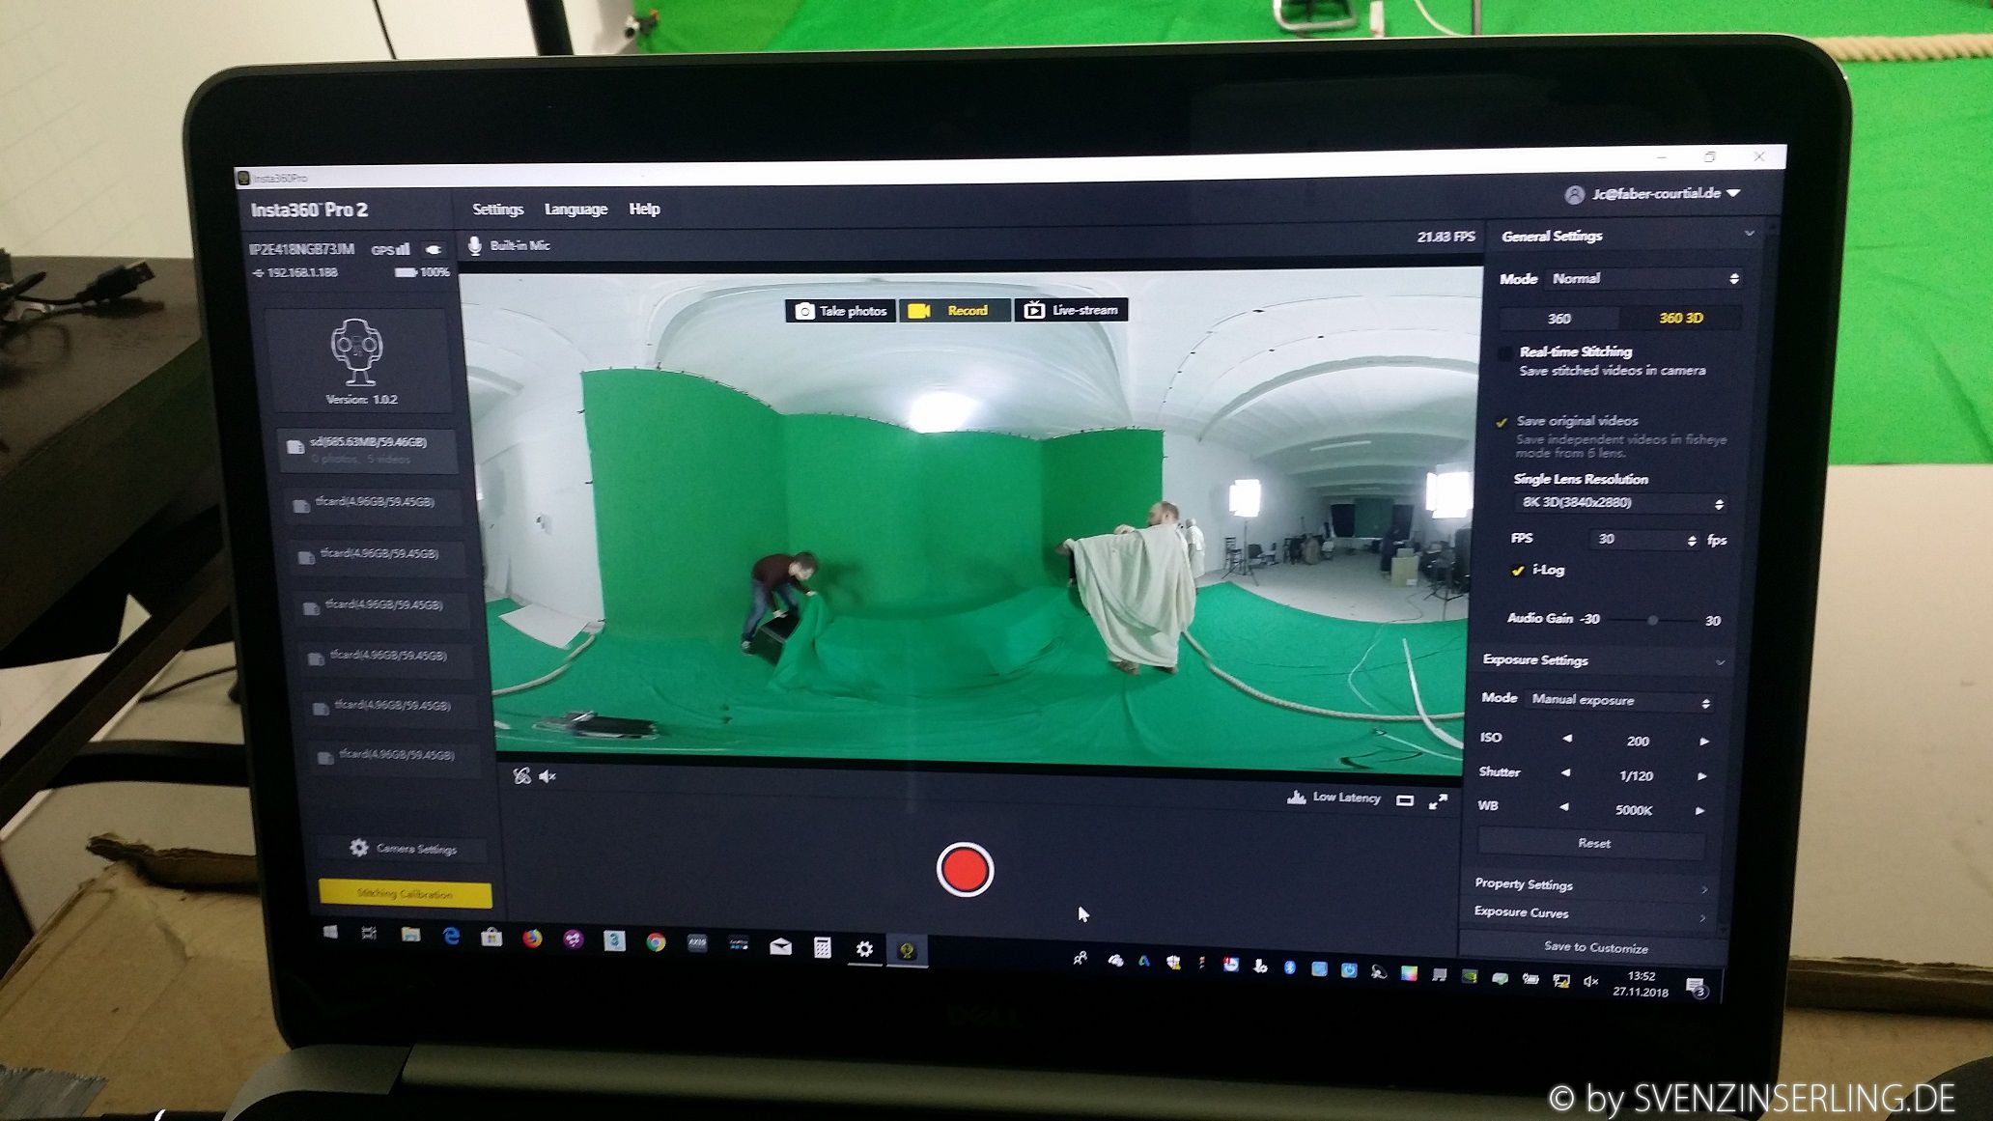The width and height of the screenshot is (1993, 1121).
Task: Select the 360 3D mode option
Action: (1680, 318)
